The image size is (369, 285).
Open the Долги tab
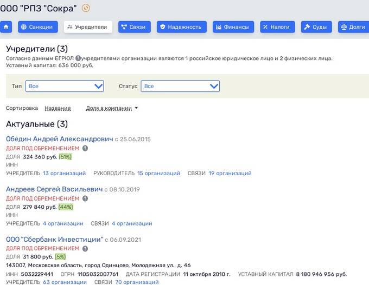pos(353,27)
